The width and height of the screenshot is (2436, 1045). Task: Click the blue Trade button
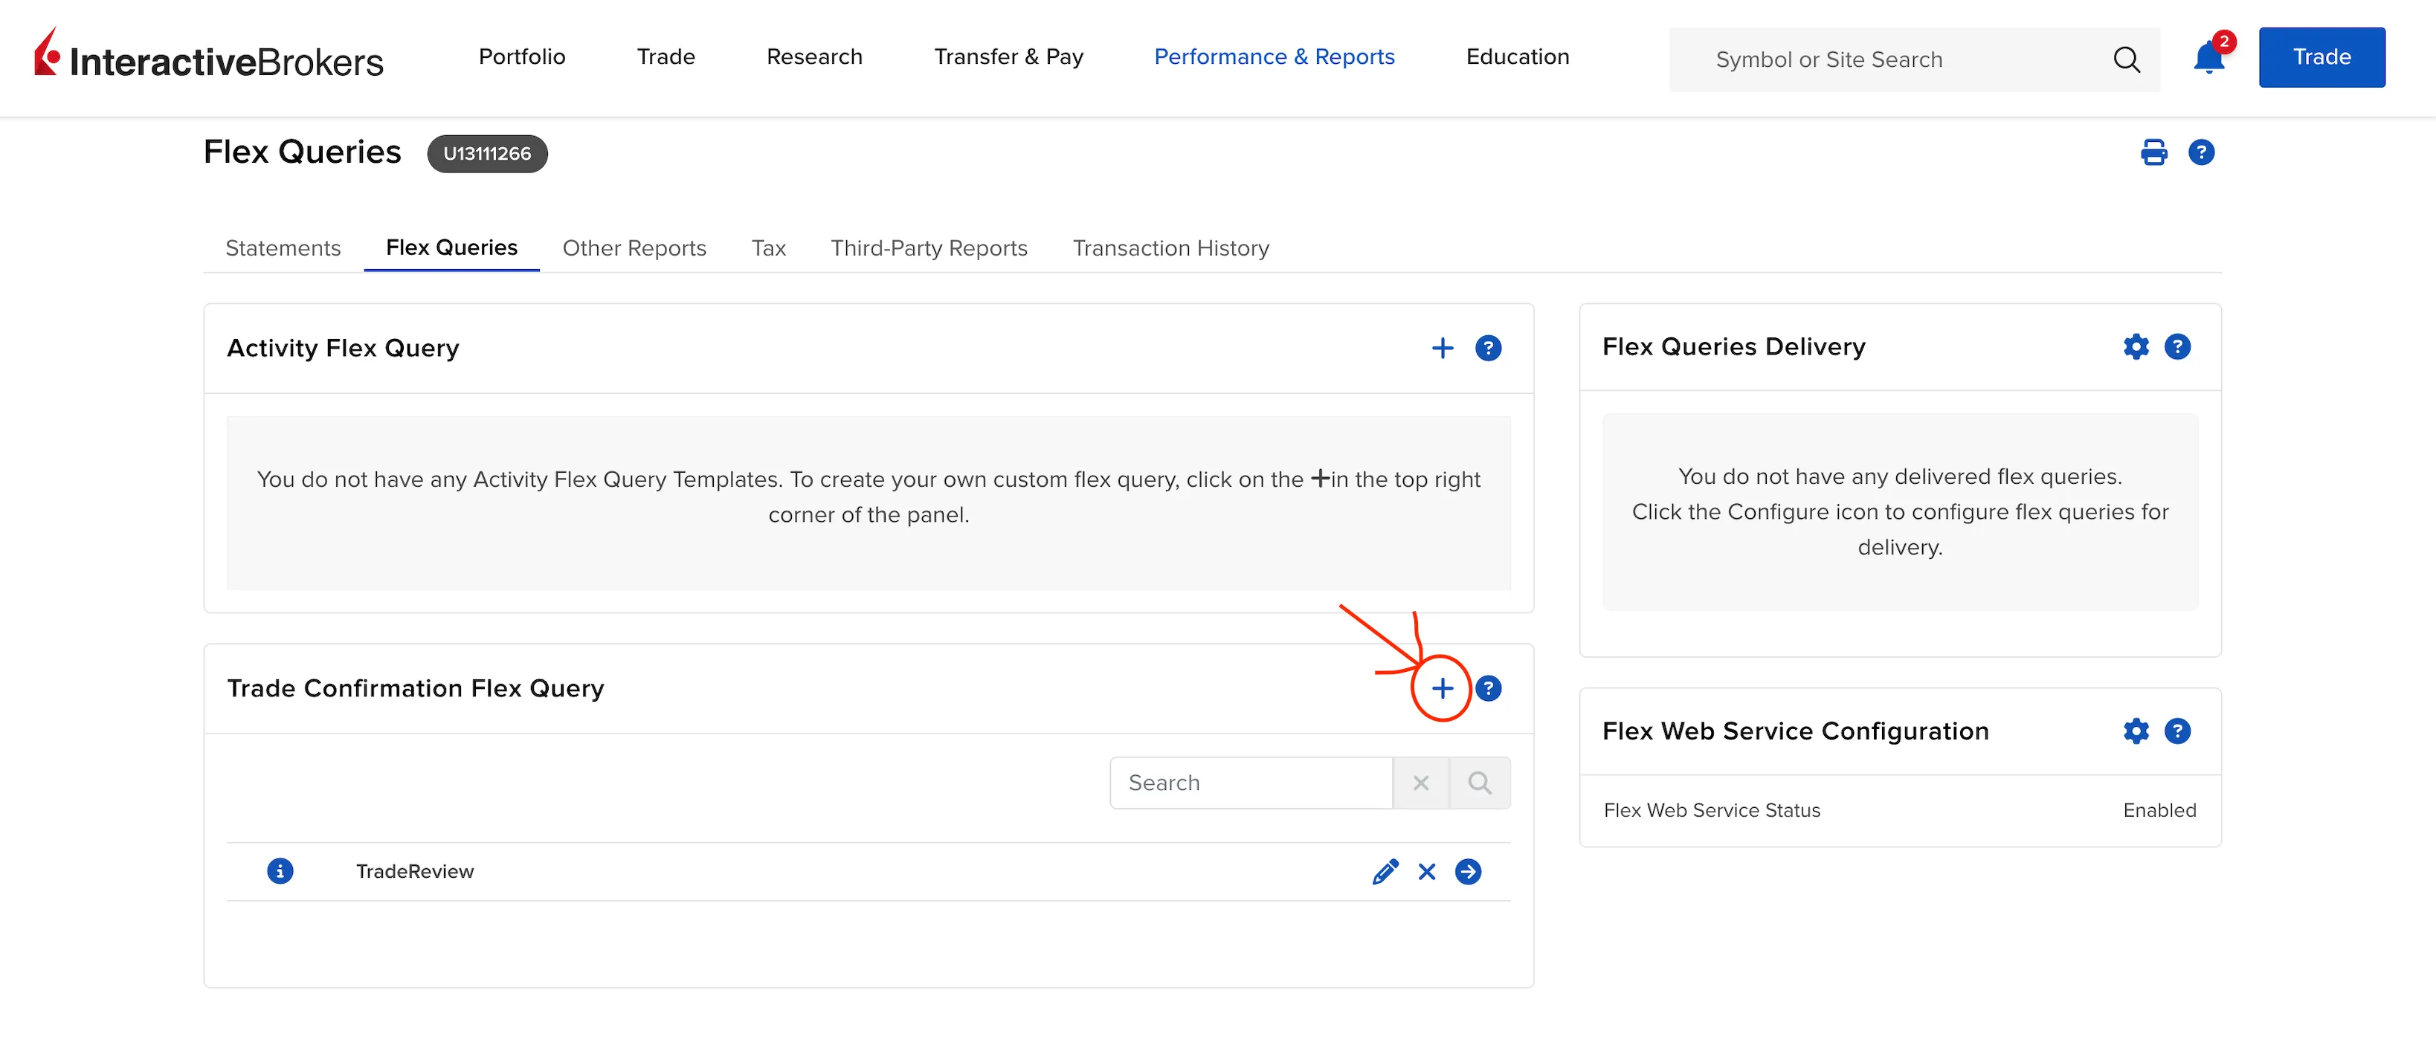[2321, 56]
